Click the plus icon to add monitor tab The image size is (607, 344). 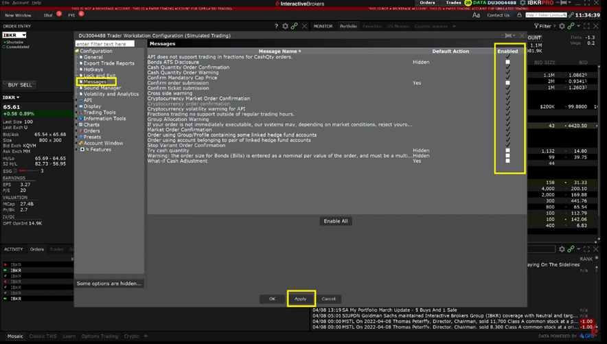tap(455, 26)
